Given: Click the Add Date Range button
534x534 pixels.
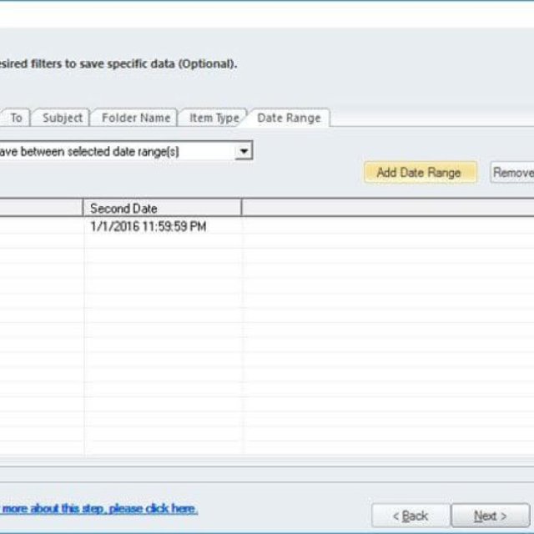Looking at the screenshot, I should (421, 173).
